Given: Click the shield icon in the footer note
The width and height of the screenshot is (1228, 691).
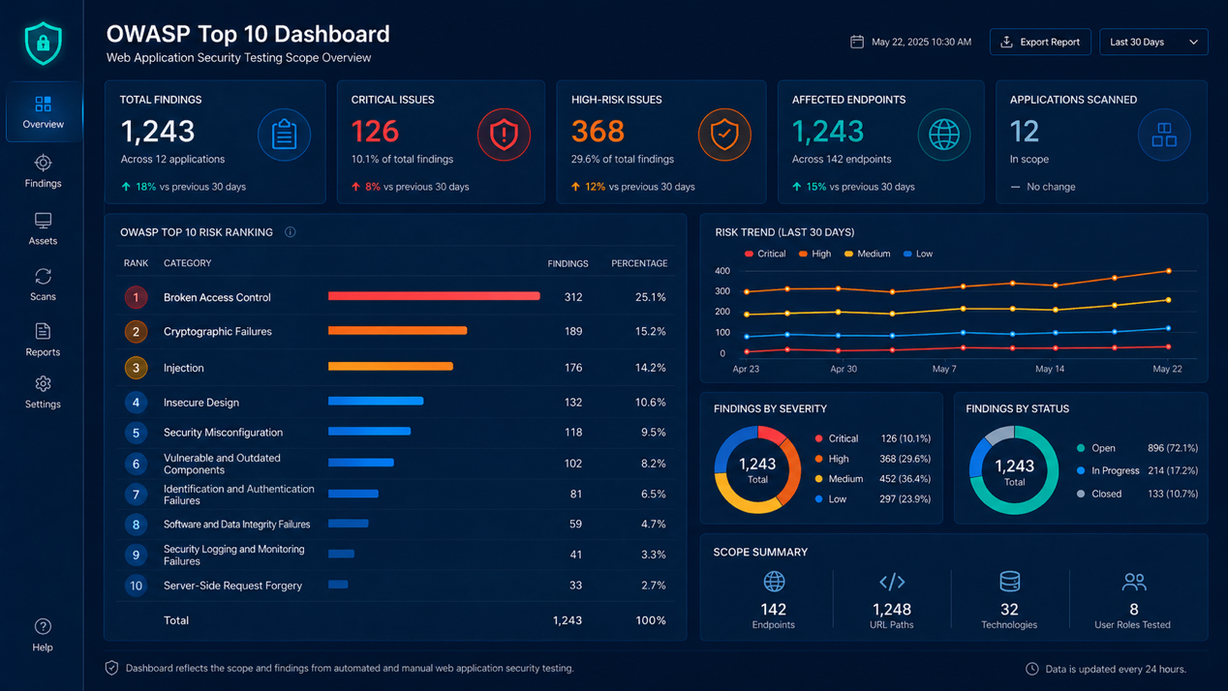Looking at the screenshot, I should coord(111,668).
